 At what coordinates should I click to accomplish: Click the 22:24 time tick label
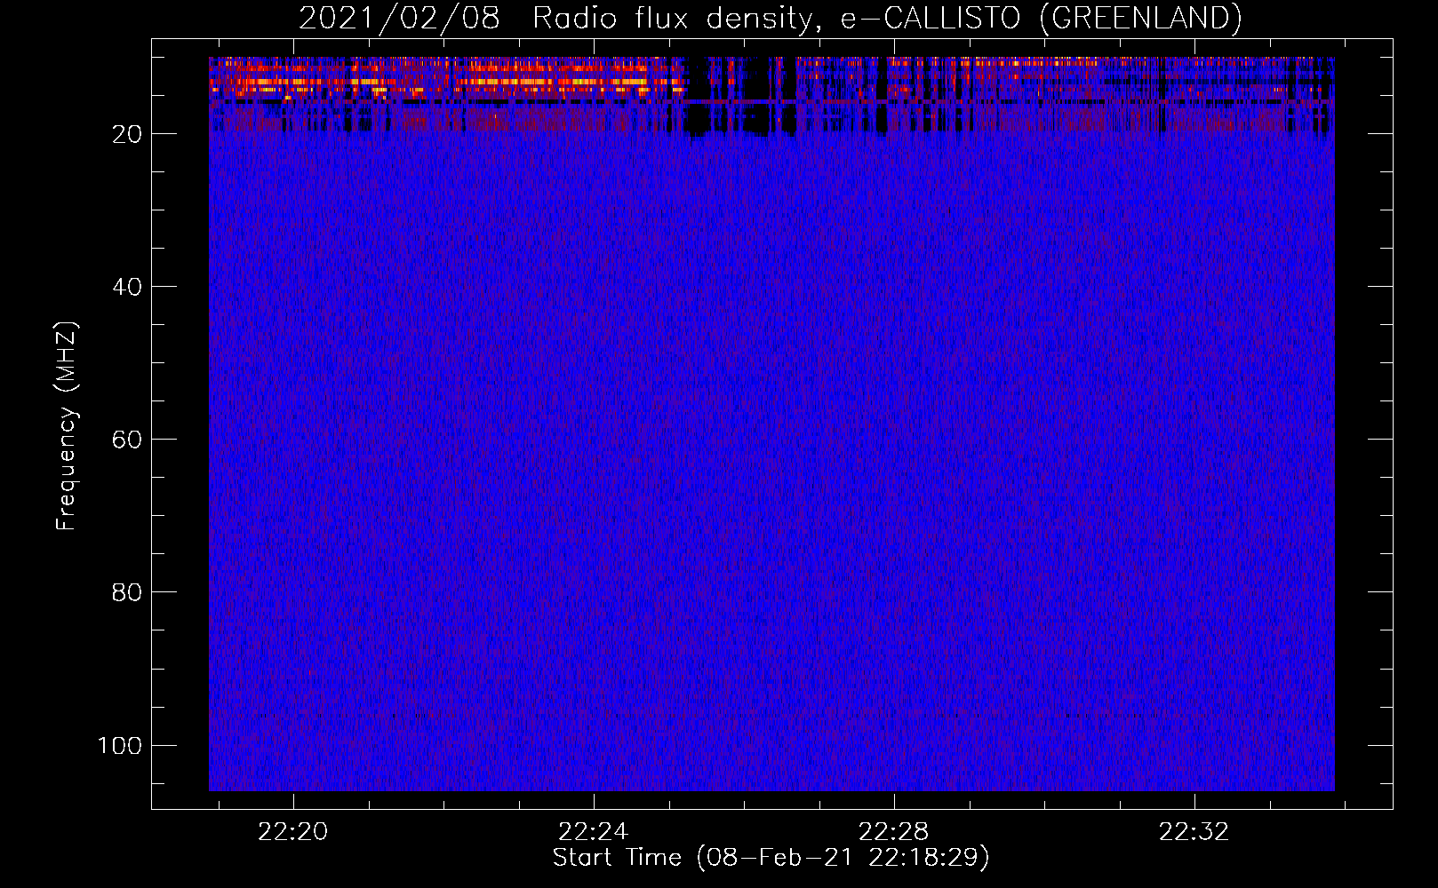point(593,832)
